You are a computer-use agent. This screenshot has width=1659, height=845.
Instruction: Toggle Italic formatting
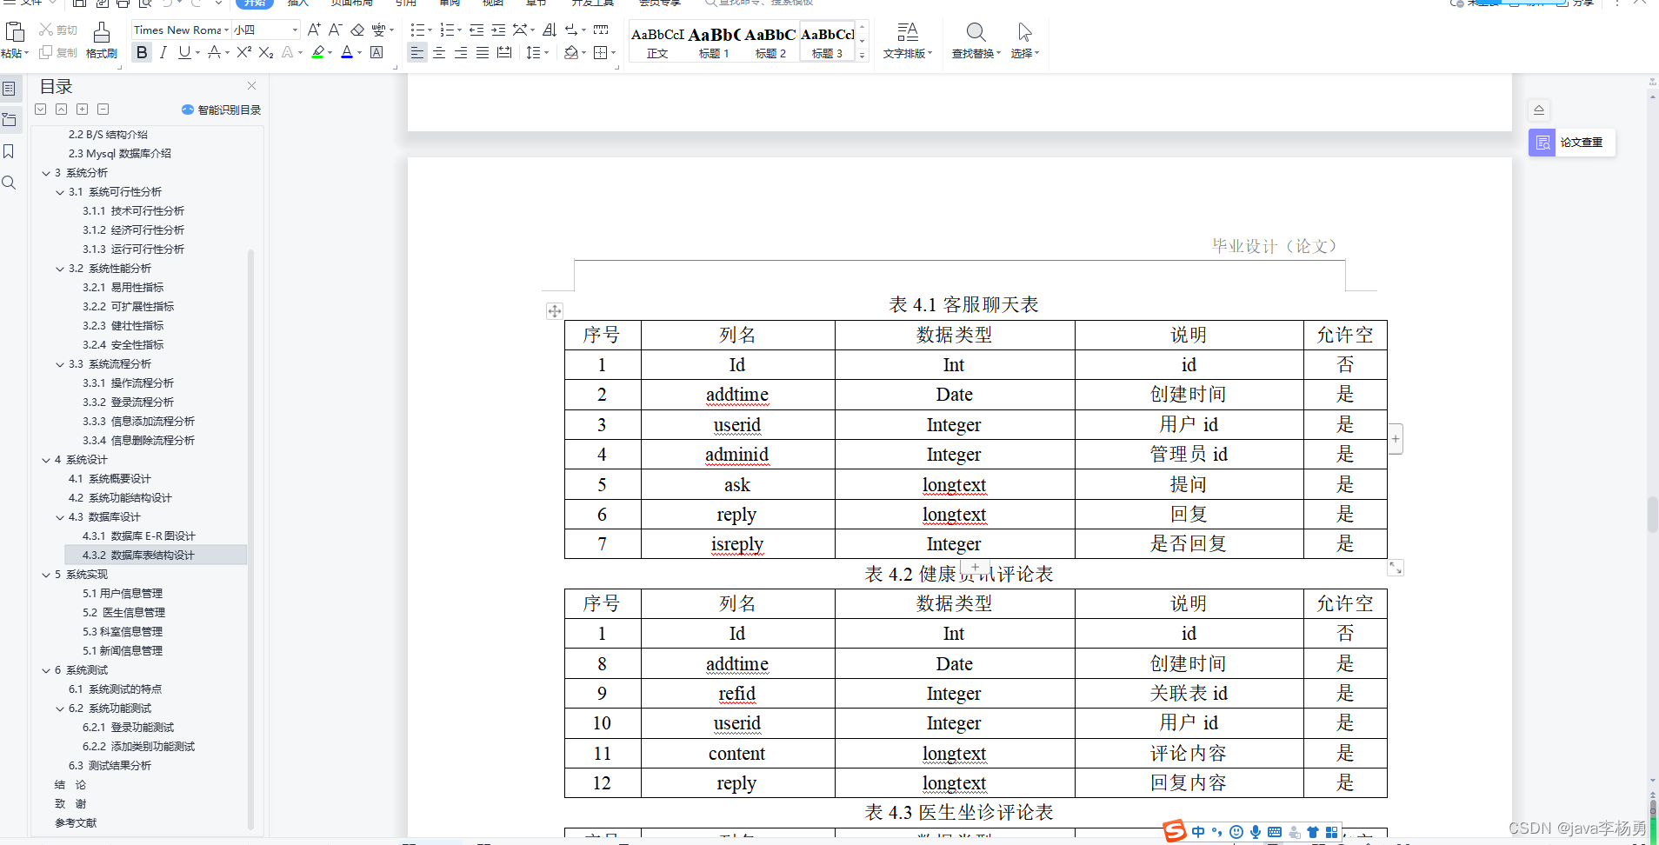point(163,53)
